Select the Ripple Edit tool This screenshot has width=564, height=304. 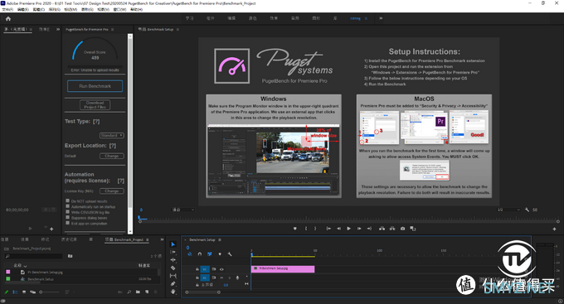[x=173, y=260]
